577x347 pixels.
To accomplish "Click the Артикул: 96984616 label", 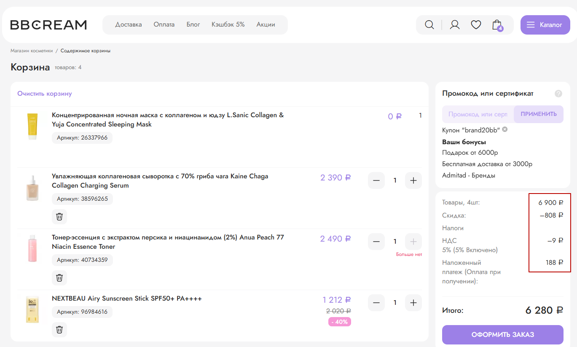I will pos(82,312).
